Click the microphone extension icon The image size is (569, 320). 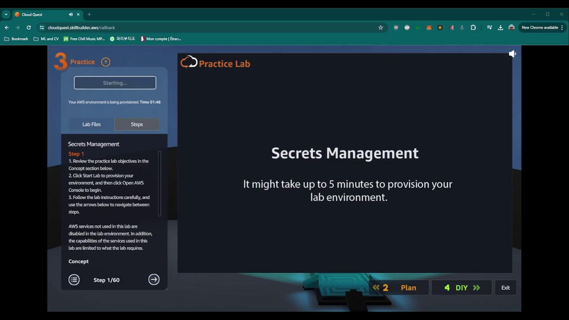coord(462,28)
